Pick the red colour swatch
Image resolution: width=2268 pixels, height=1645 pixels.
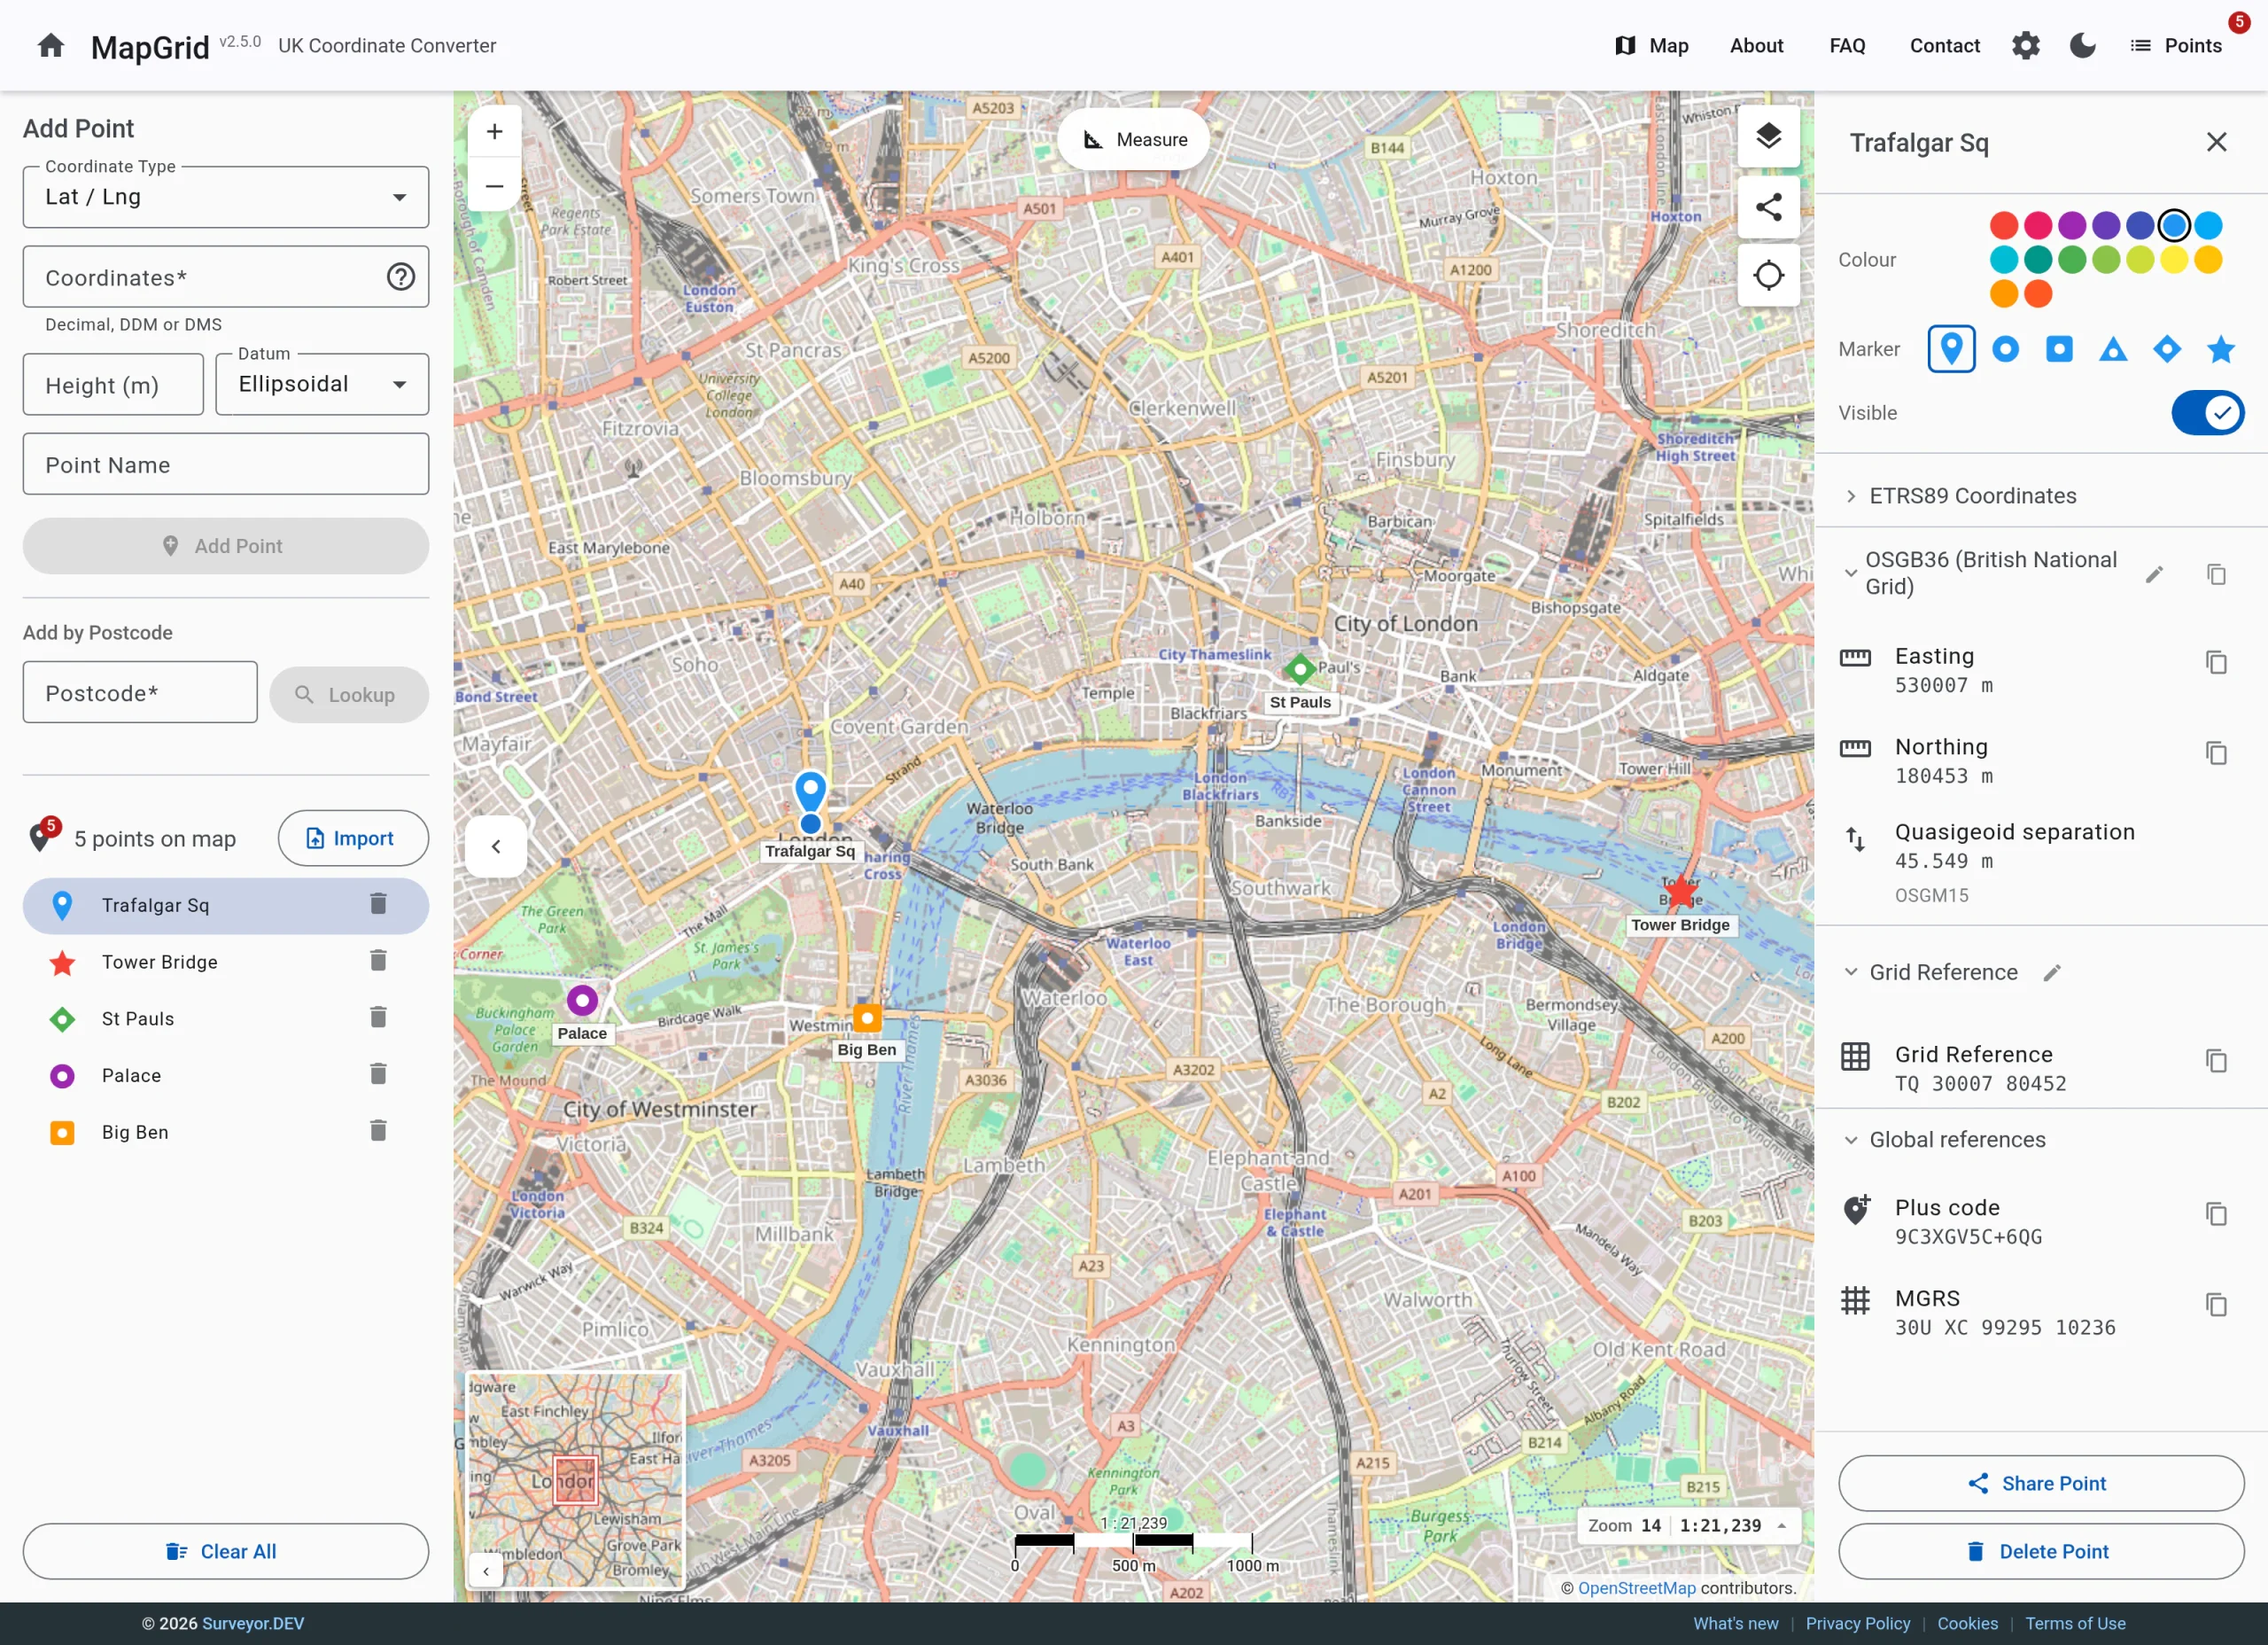[x=2003, y=225]
